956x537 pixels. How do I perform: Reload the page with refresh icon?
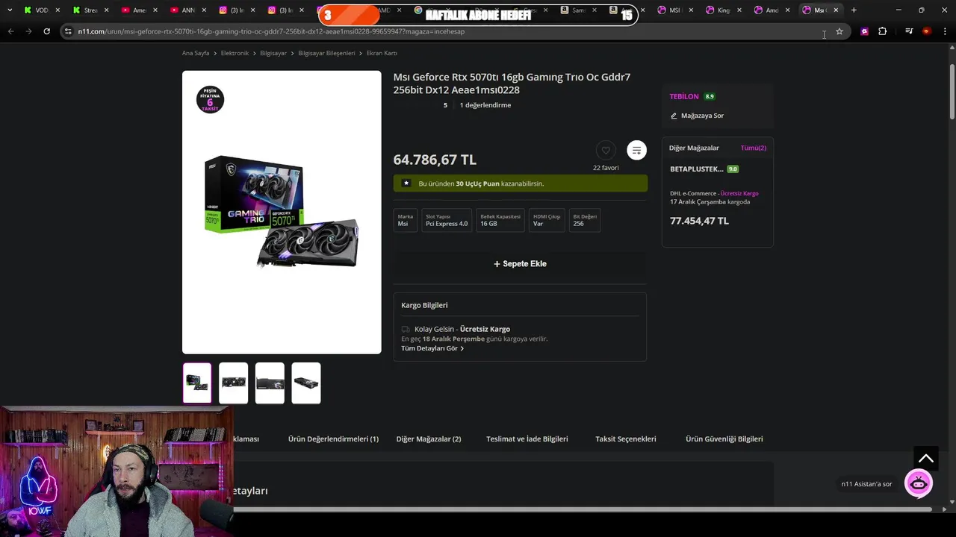[46, 31]
